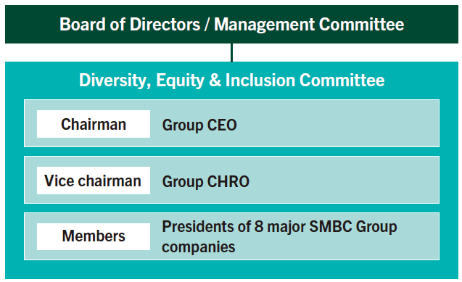Click the word 'Inclusion' in committee title
Viewport: 462px width, 282px height.
point(260,80)
